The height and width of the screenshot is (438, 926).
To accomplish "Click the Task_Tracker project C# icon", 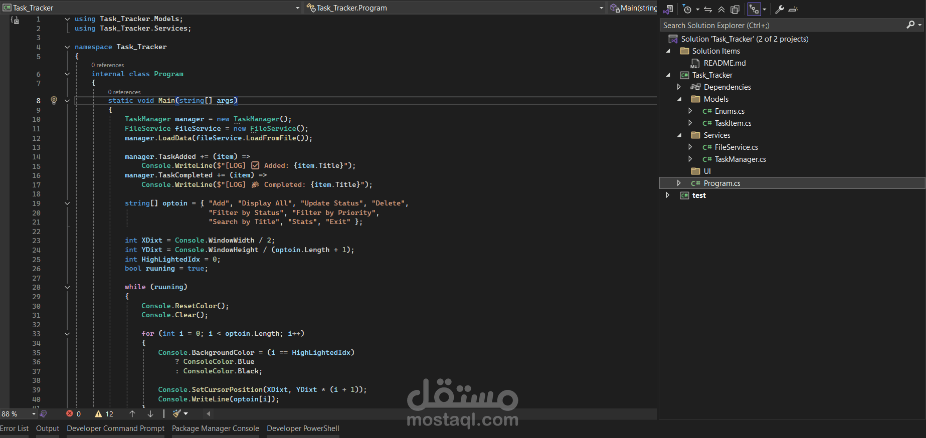I will tap(684, 75).
